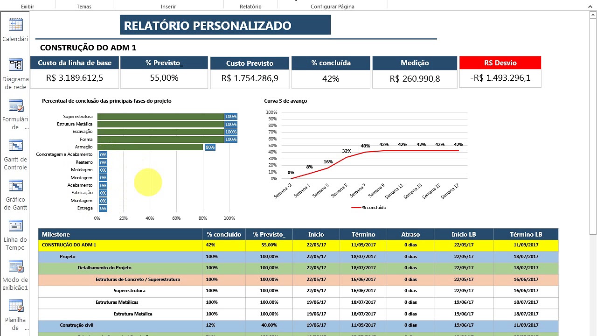This screenshot has height=336, width=597.
Task: Select the Término LB column header
Action: (526, 234)
